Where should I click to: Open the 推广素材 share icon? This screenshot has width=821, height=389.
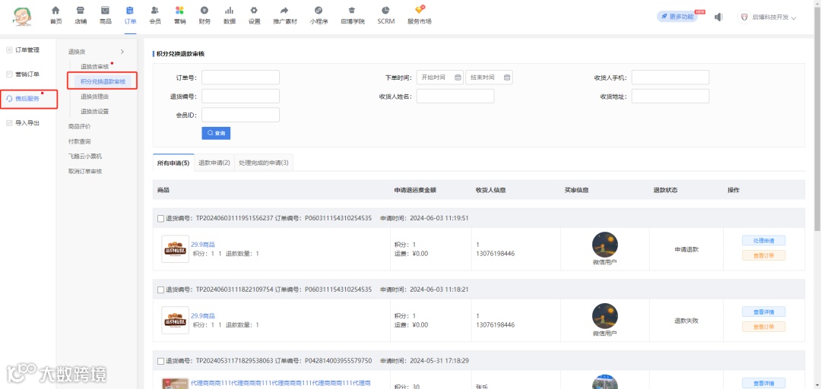285,11
